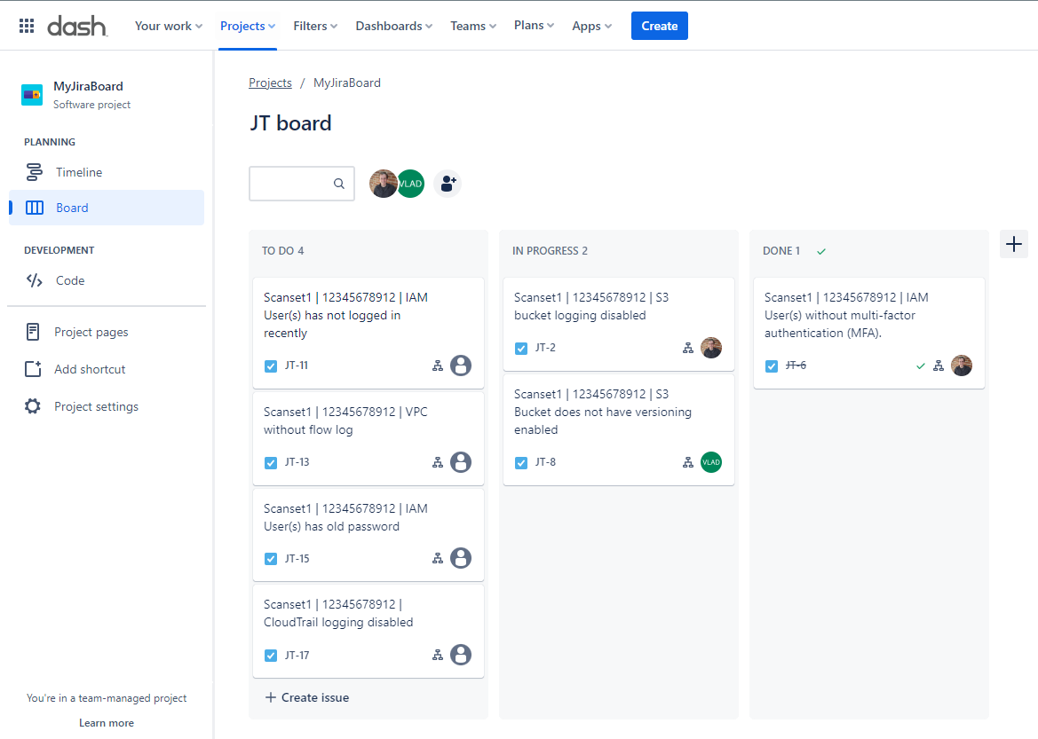Click the task type checkbox on JT-6
Image resolution: width=1038 pixels, height=739 pixels.
(772, 366)
